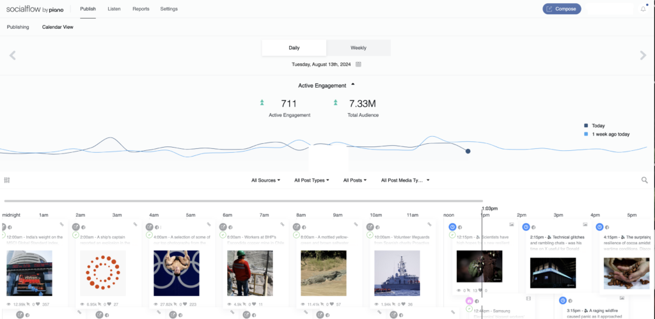Viewport: 655px width, 319px height.
Task: Go to previous day arrow
Action: pos(13,55)
